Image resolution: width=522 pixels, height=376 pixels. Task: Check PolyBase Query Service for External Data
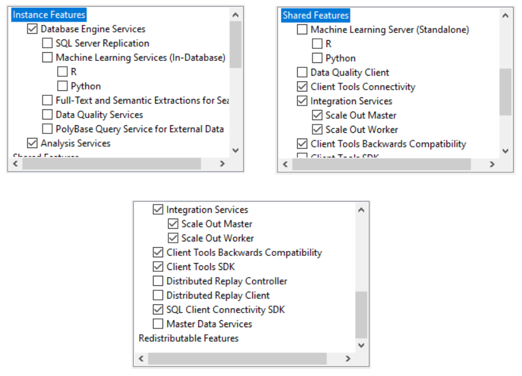(x=48, y=129)
